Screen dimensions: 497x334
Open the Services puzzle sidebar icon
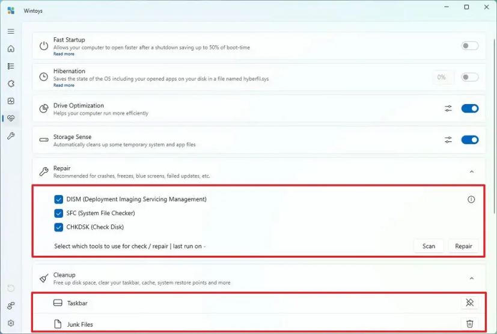(x=11, y=84)
